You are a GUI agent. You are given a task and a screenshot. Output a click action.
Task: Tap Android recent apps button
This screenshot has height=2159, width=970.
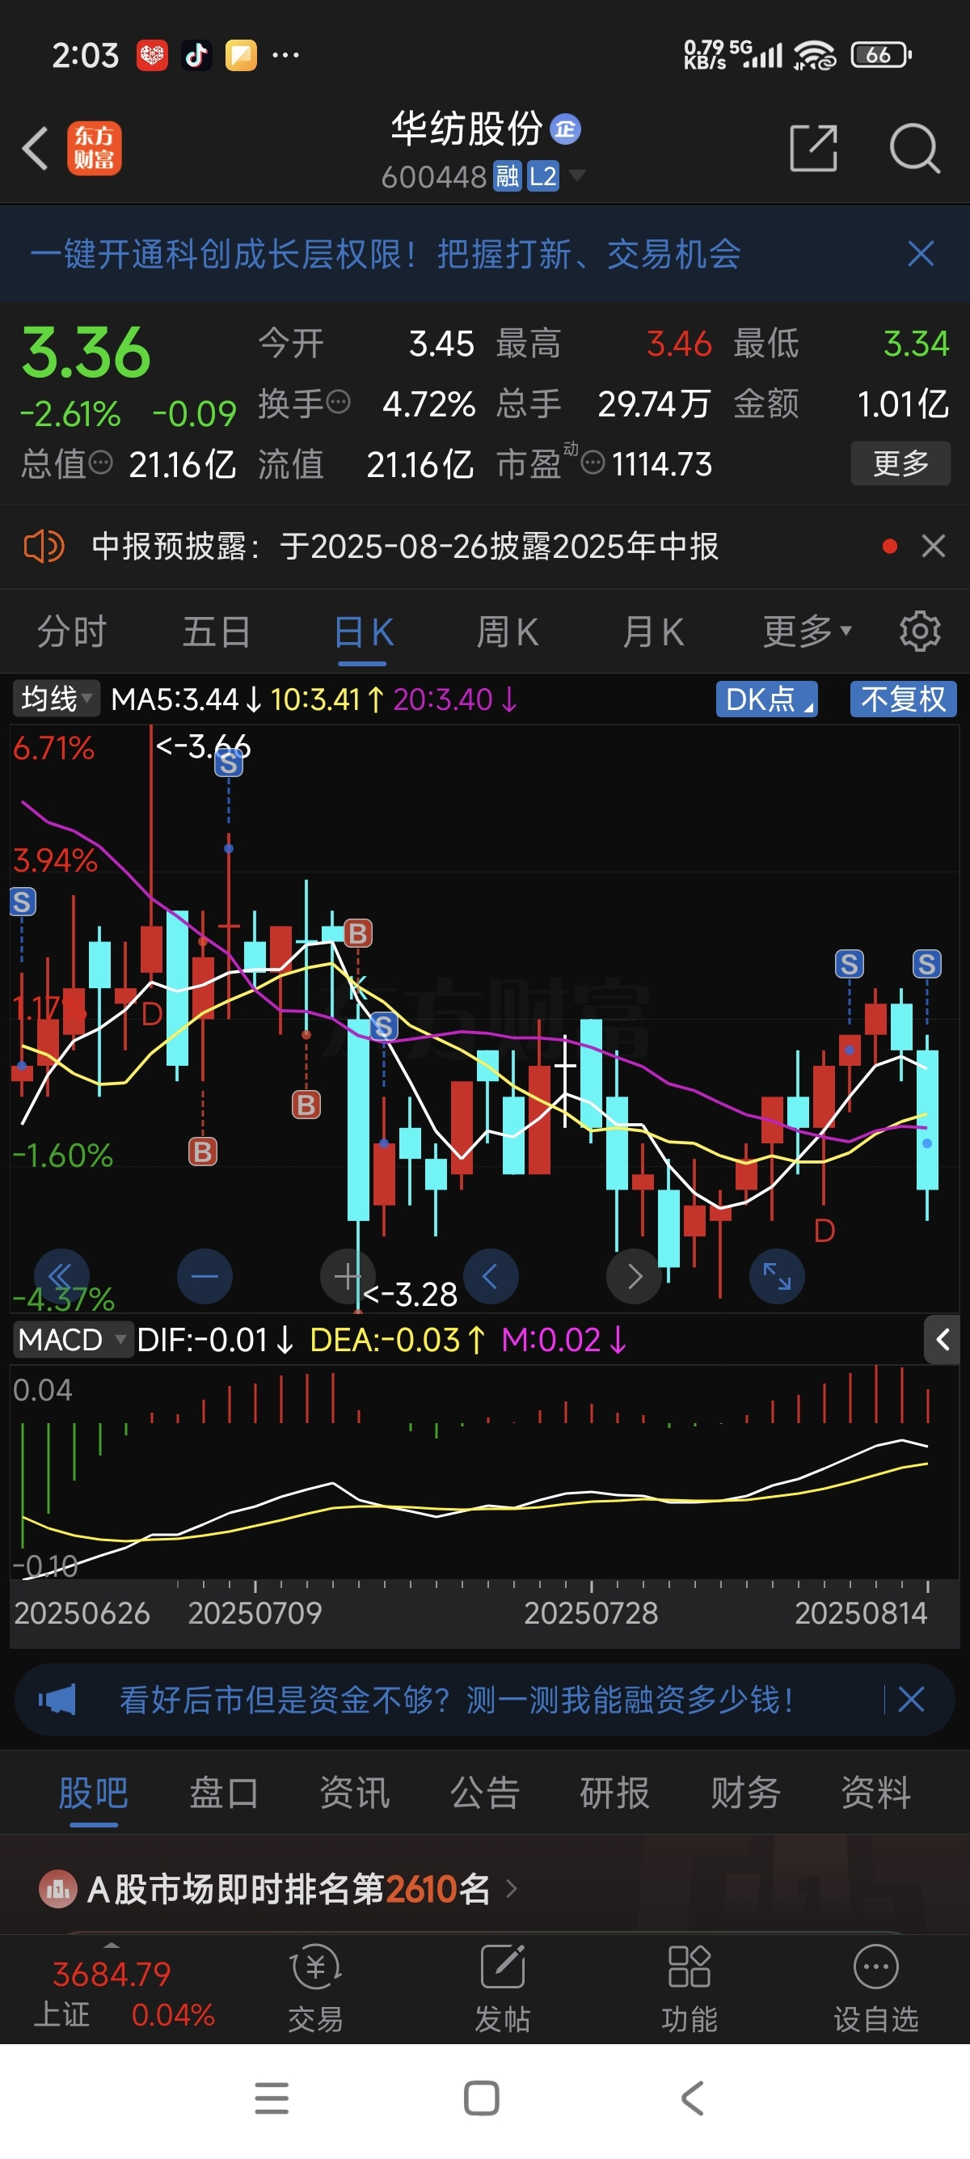click(x=272, y=2098)
